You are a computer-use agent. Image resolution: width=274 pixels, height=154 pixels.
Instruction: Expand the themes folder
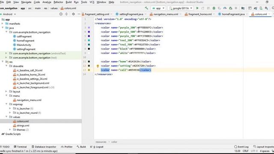tap(10, 130)
